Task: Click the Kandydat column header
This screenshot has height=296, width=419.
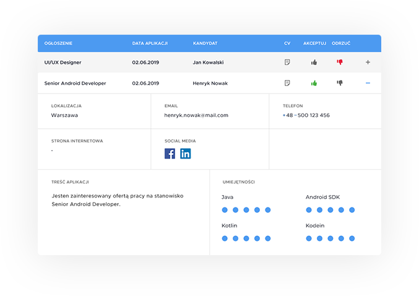Action: coord(205,43)
